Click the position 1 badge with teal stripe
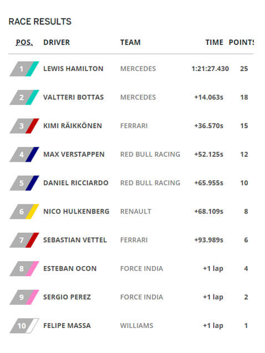 tap(24, 69)
